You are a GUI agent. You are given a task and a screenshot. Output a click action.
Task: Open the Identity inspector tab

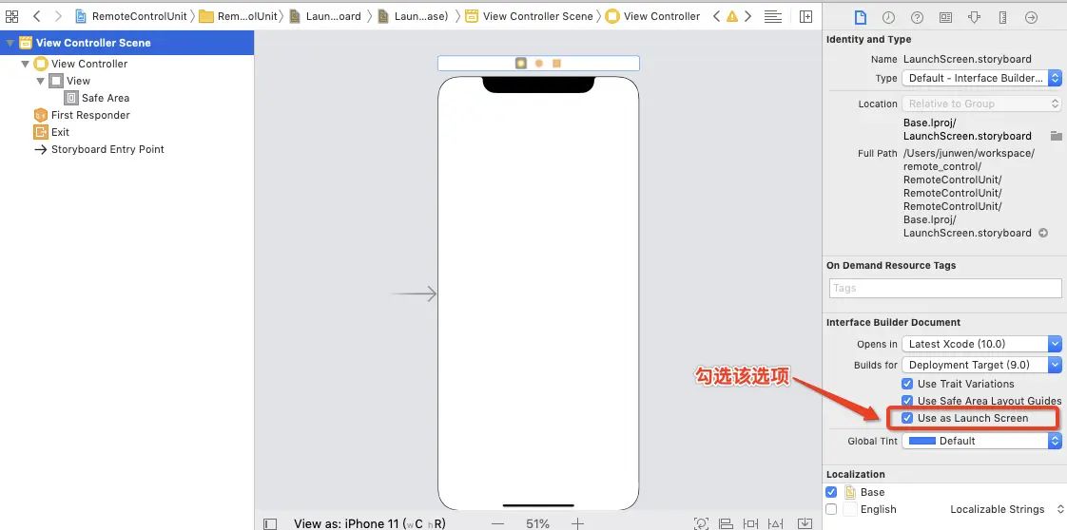(x=945, y=18)
